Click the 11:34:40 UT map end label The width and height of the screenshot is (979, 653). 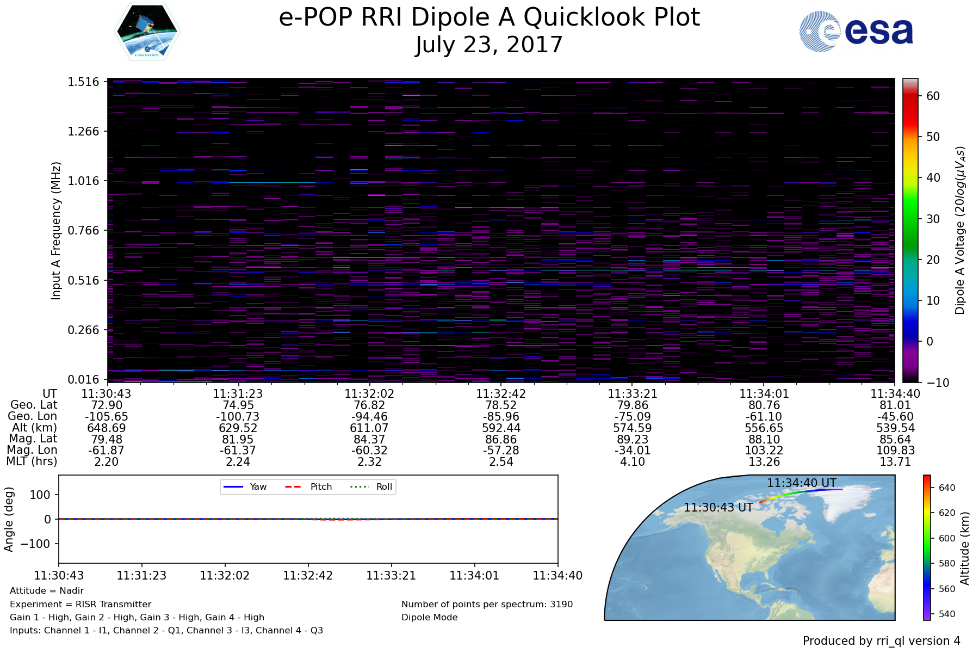point(801,483)
